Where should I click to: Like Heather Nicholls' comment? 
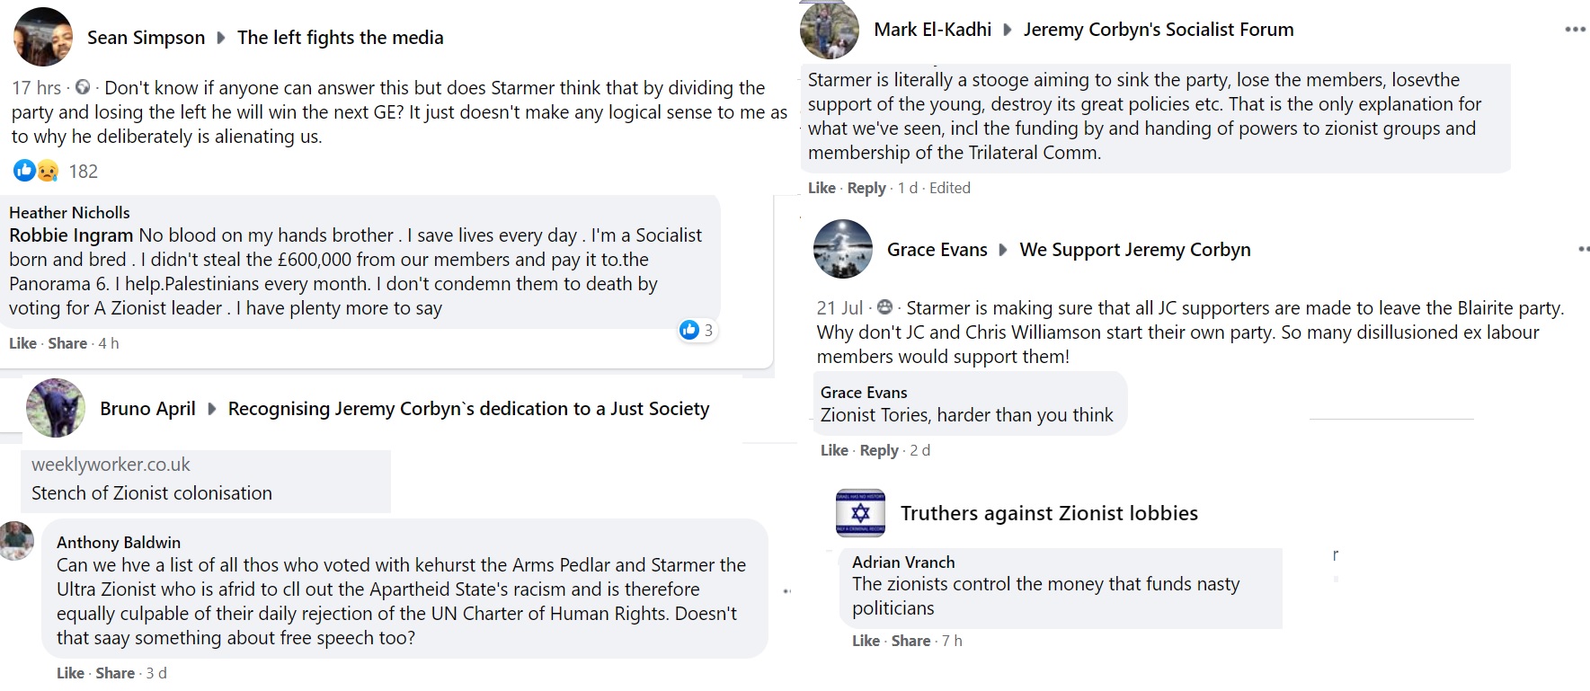[x=22, y=343]
